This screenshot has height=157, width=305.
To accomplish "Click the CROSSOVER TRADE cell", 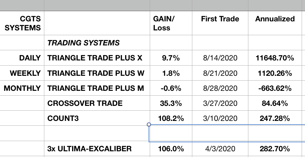I will click(x=85, y=103).
